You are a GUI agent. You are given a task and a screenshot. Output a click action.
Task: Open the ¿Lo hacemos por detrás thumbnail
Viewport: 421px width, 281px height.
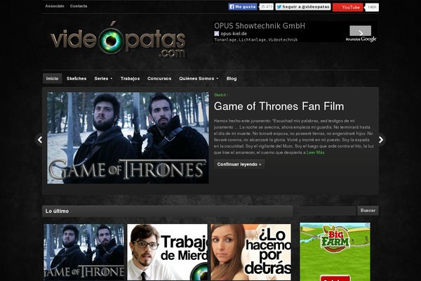point(250,252)
